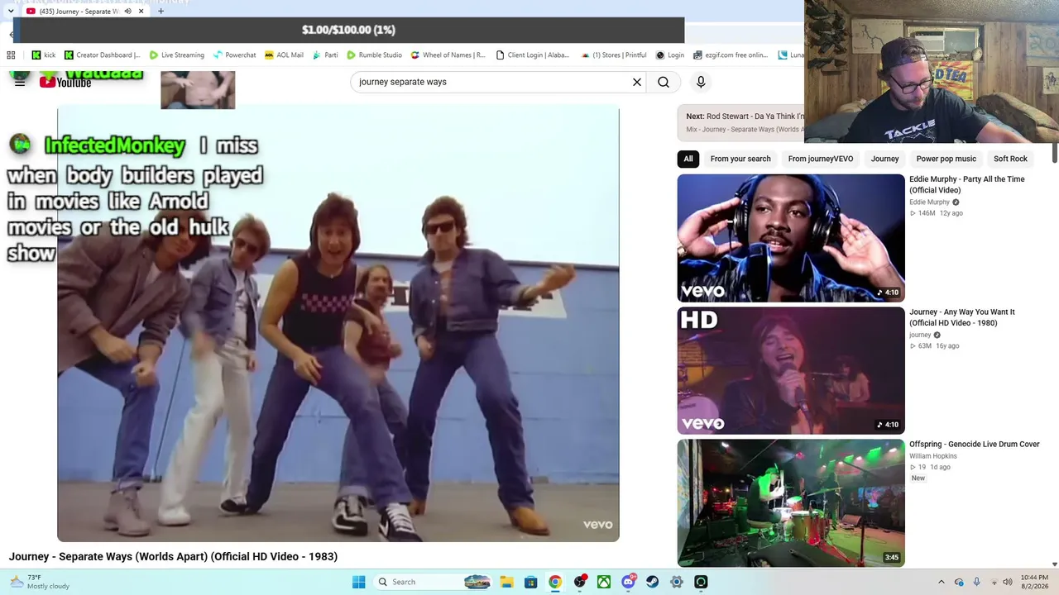
Task: Open the volume speaker tray icon
Action: pyautogui.click(x=1008, y=582)
